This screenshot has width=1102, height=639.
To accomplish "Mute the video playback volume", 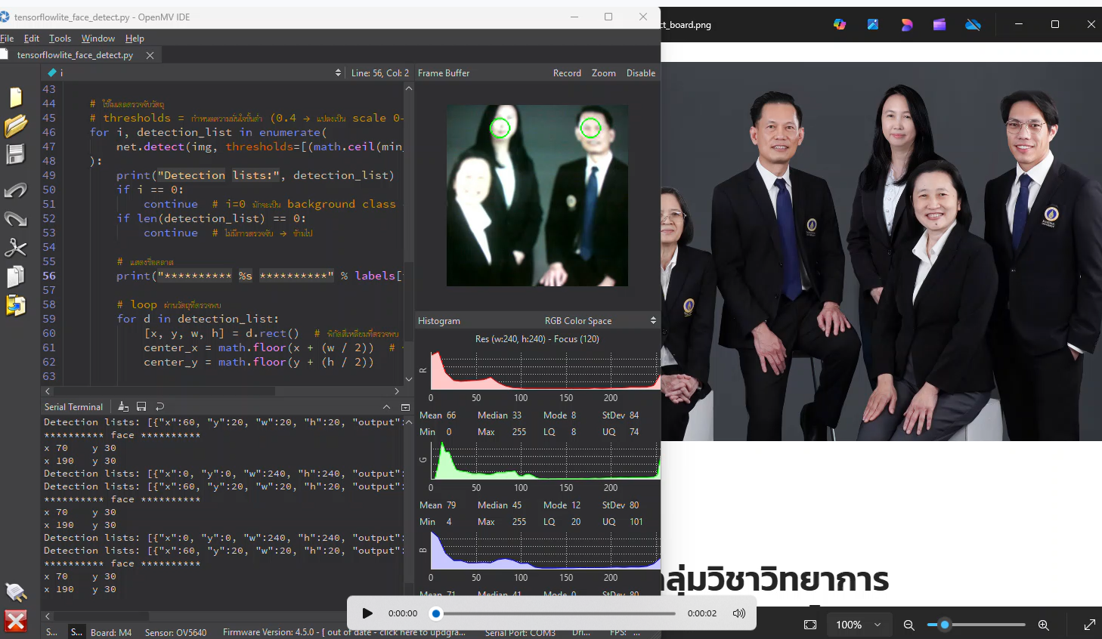I will (738, 613).
